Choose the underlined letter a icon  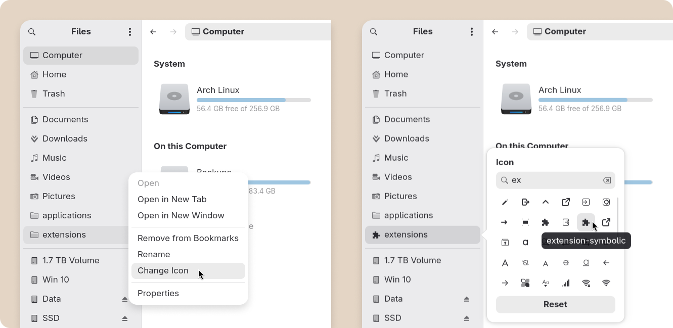coord(586,263)
